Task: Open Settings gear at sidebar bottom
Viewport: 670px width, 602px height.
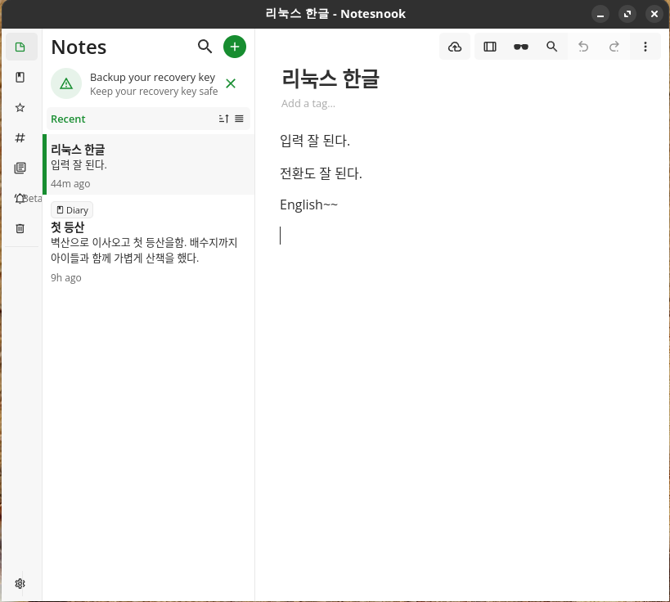Action: 20,584
